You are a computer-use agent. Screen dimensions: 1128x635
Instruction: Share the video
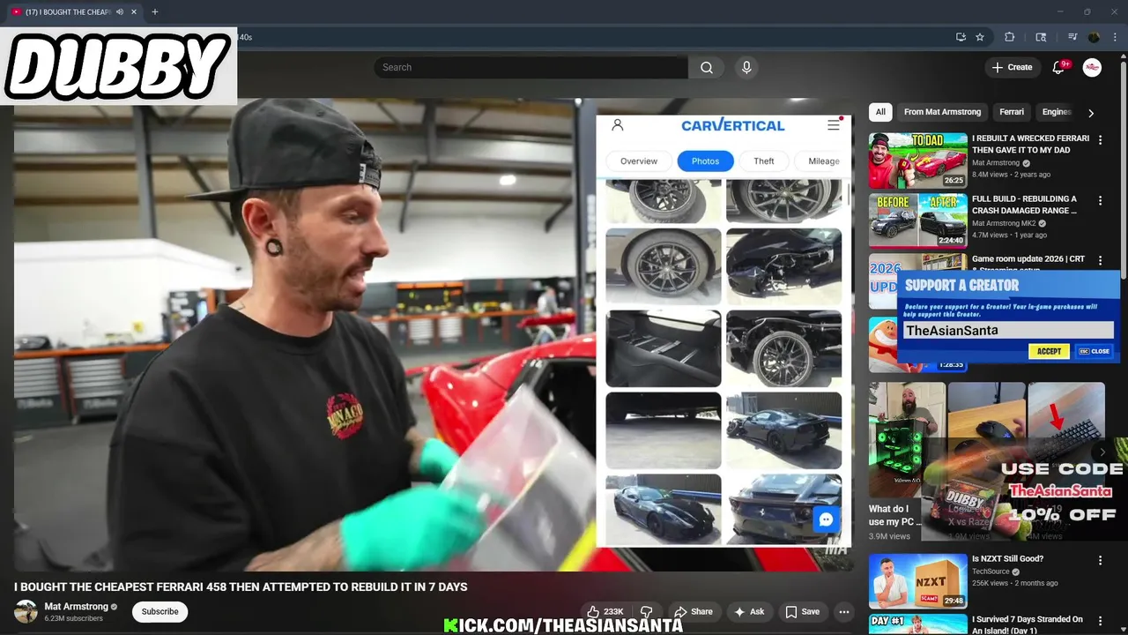693,611
